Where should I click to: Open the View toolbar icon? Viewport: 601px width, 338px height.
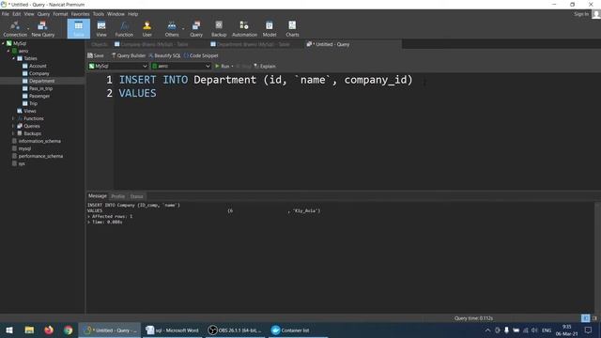(101, 29)
